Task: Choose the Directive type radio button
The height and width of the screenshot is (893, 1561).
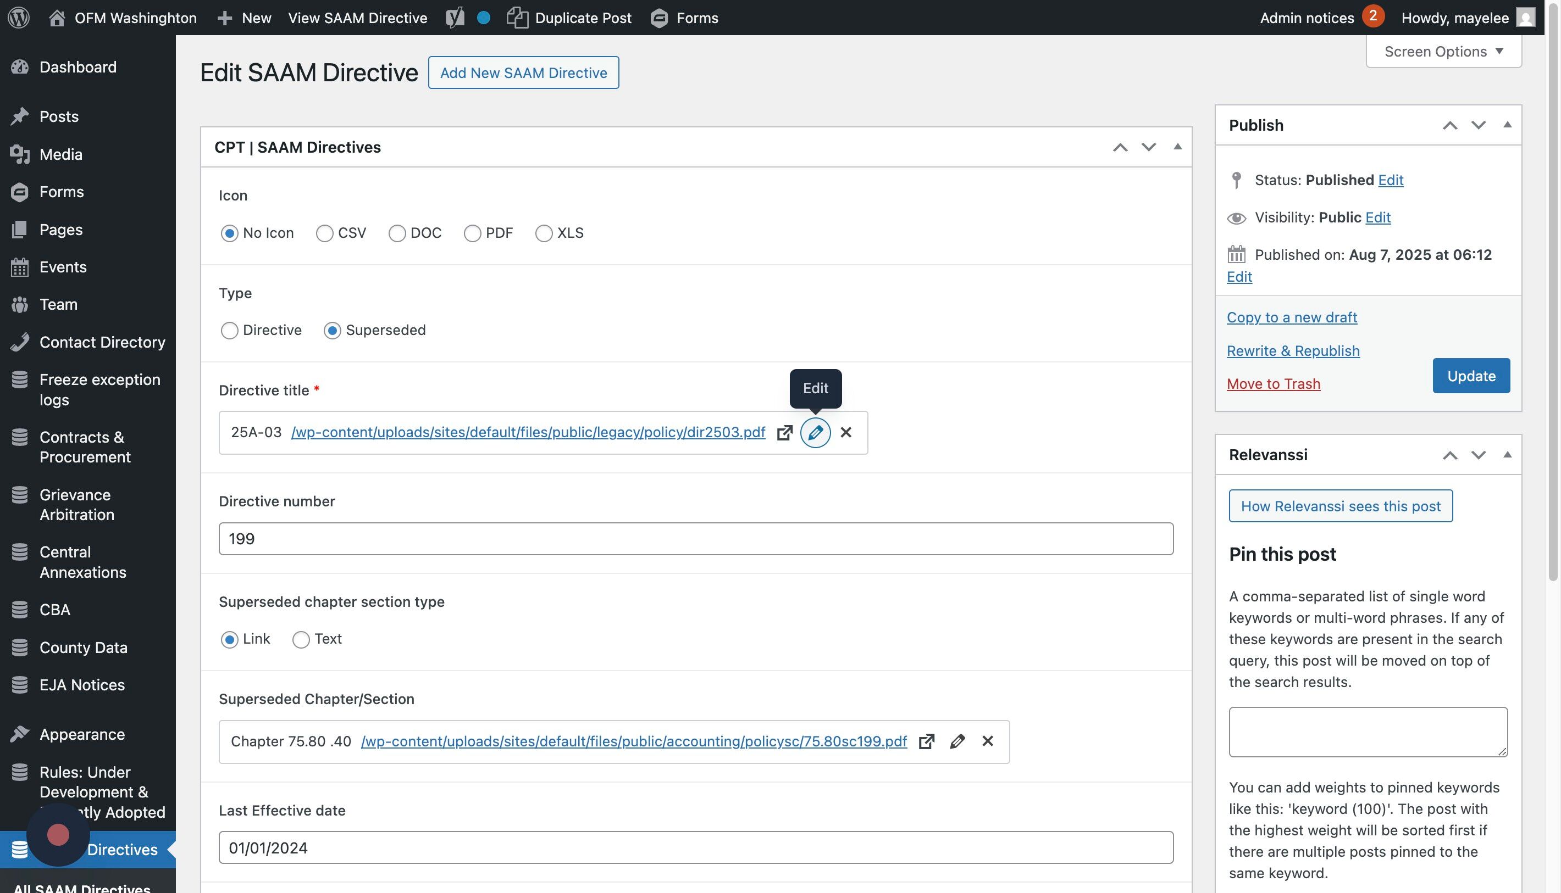Action: 230,331
